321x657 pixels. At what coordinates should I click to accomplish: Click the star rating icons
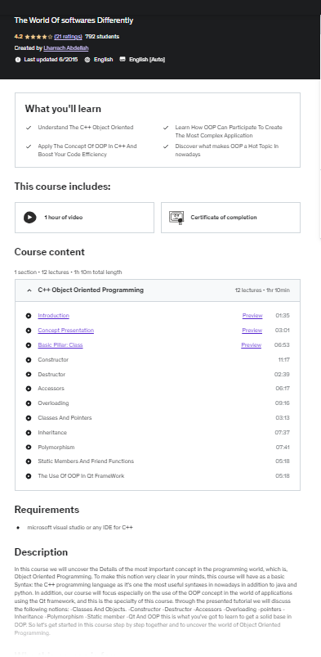point(38,37)
